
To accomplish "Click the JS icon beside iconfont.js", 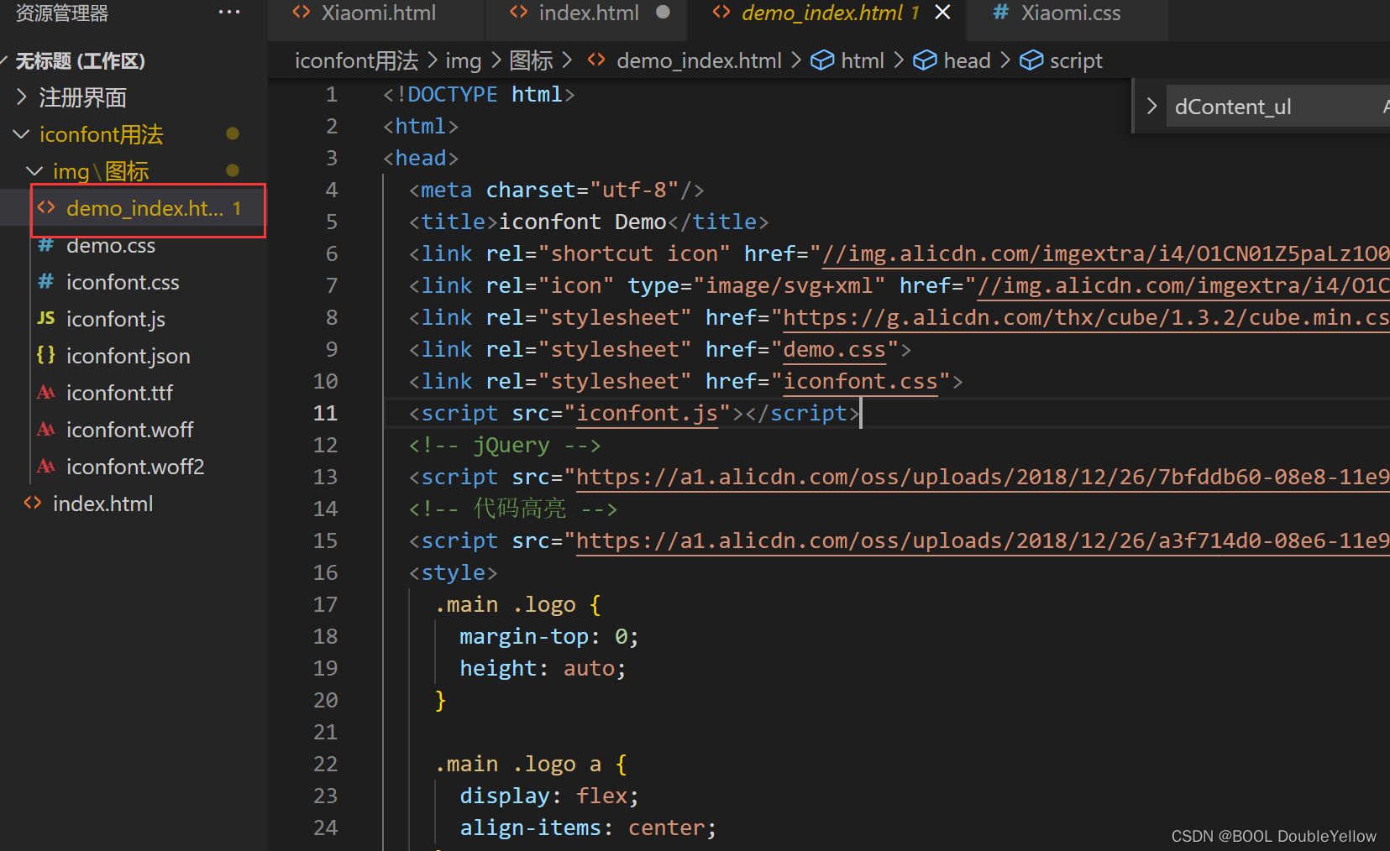I will 46,319.
